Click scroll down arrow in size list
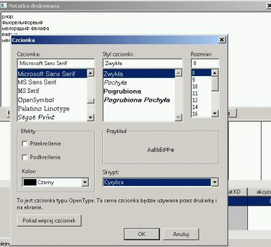The width and height of the screenshot is (271, 247). pyautogui.click(x=215, y=113)
